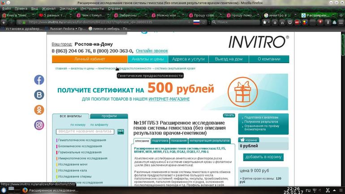
Task: Click the browser back arrow button
Action: click(x=4, y=22)
